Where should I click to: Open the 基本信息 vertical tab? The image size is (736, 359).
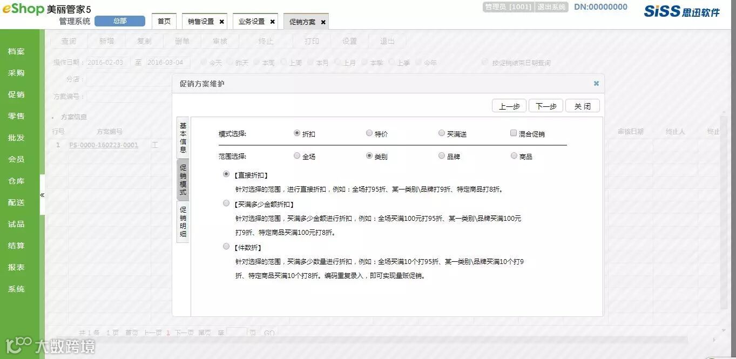(183, 137)
